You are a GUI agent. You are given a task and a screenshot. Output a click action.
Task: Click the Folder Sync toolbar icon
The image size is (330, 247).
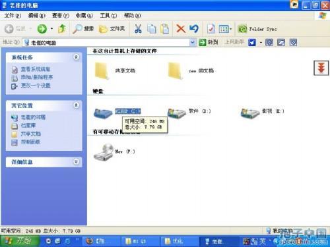[x=257, y=29]
